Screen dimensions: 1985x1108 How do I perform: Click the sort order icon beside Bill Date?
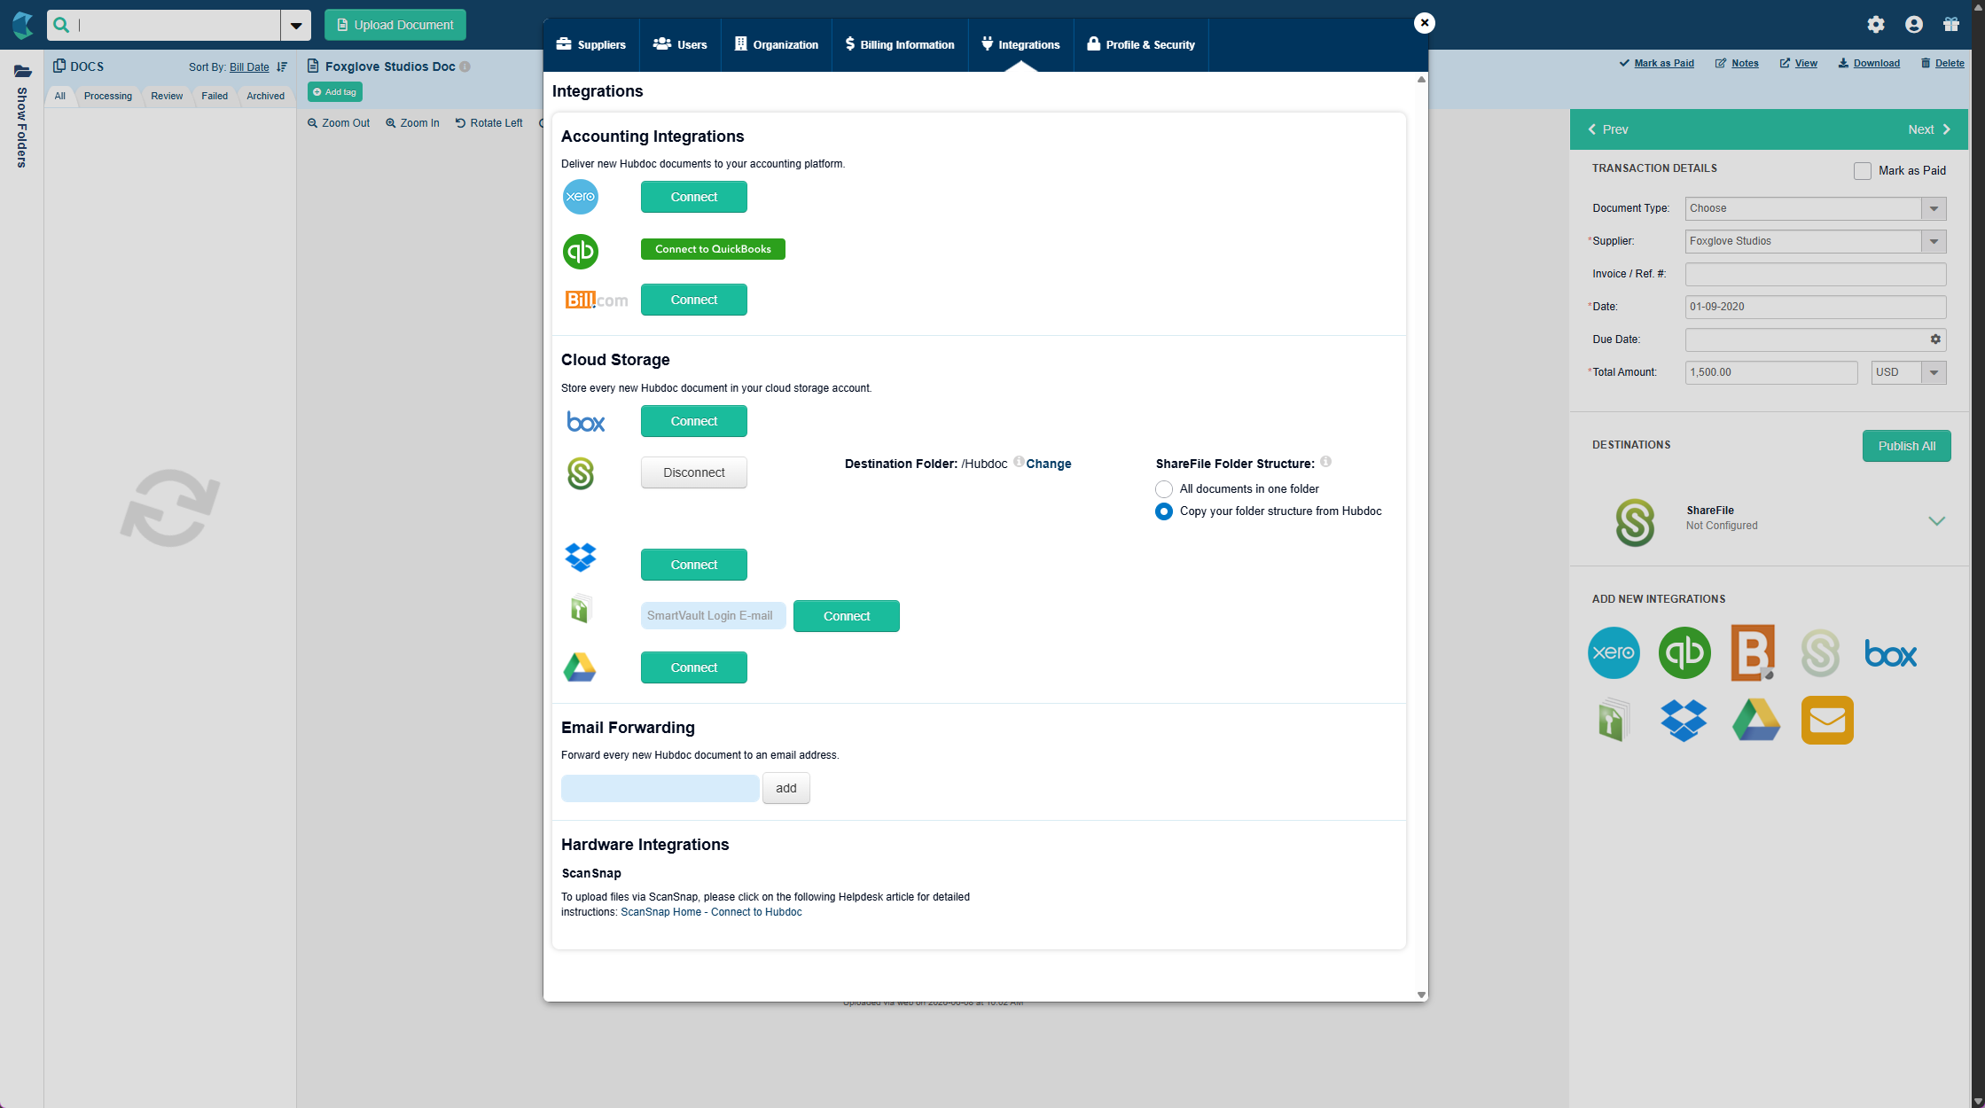coord(282,67)
